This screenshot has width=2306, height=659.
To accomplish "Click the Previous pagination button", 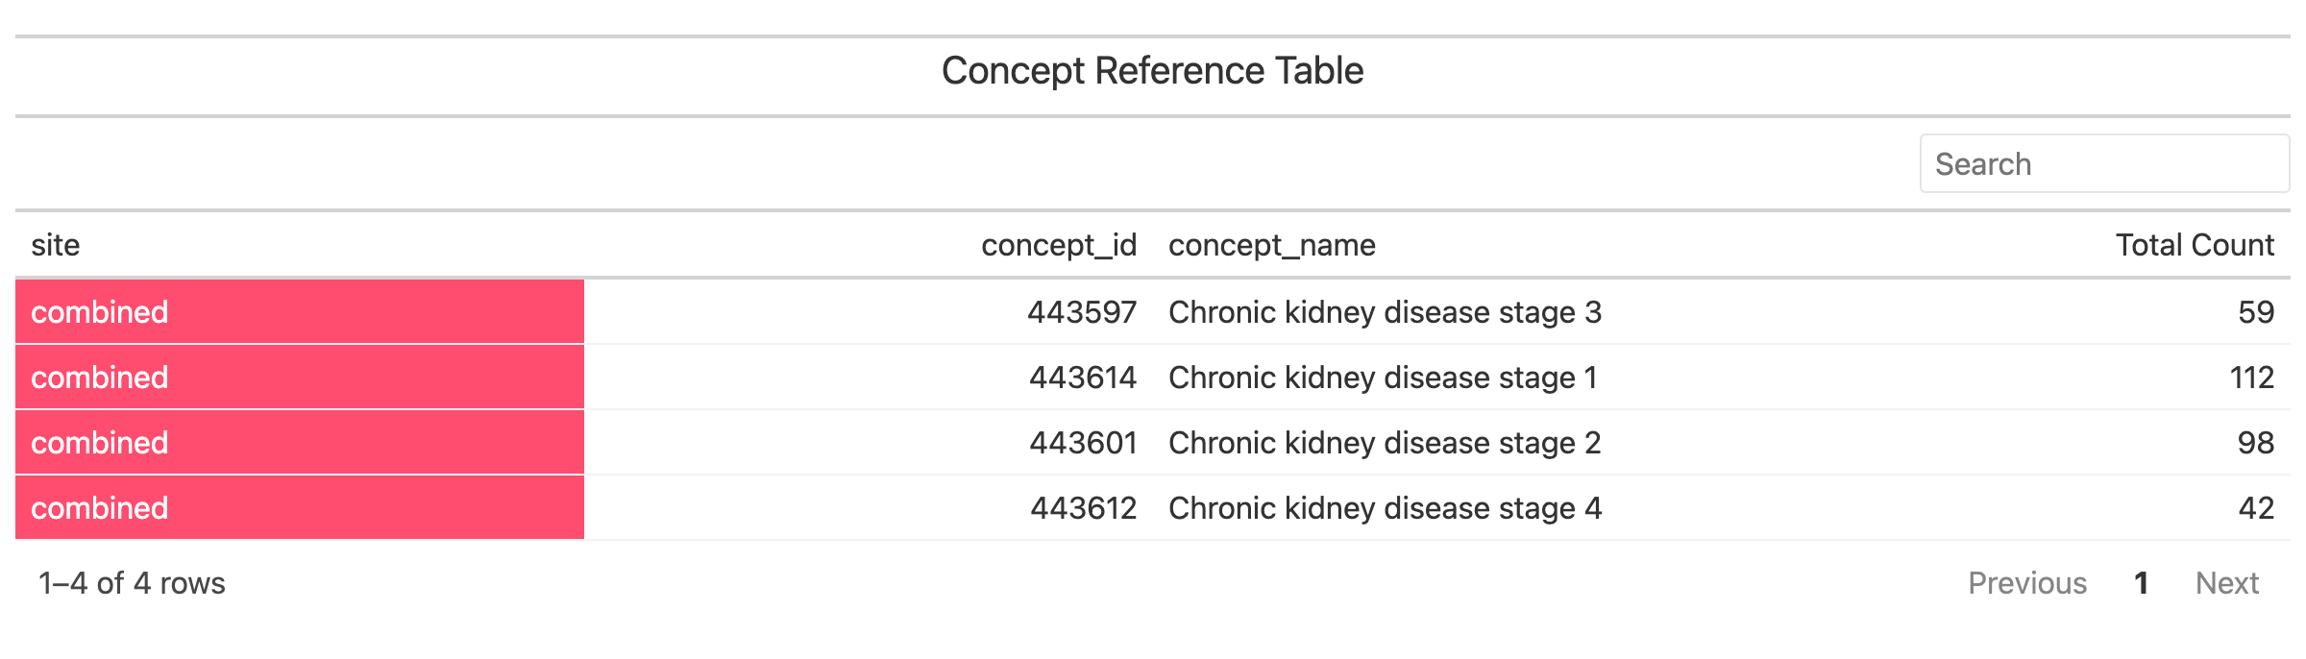I will (x=2026, y=583).
